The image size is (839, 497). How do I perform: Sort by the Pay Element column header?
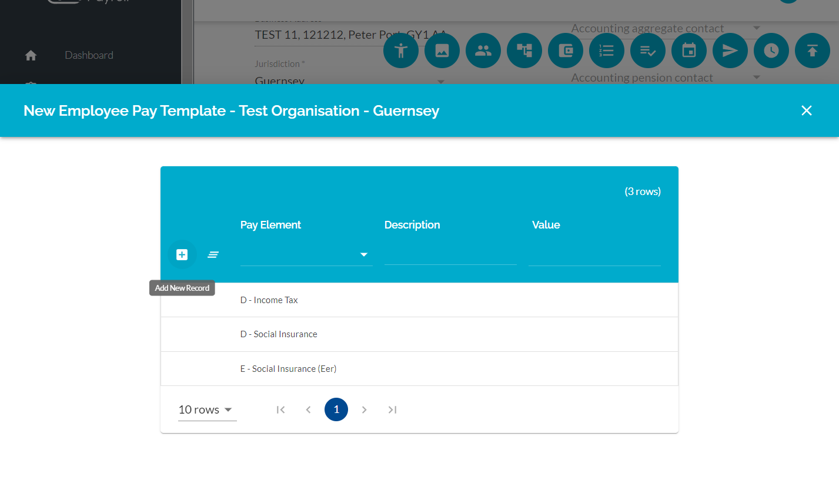(x=270, y=225)
